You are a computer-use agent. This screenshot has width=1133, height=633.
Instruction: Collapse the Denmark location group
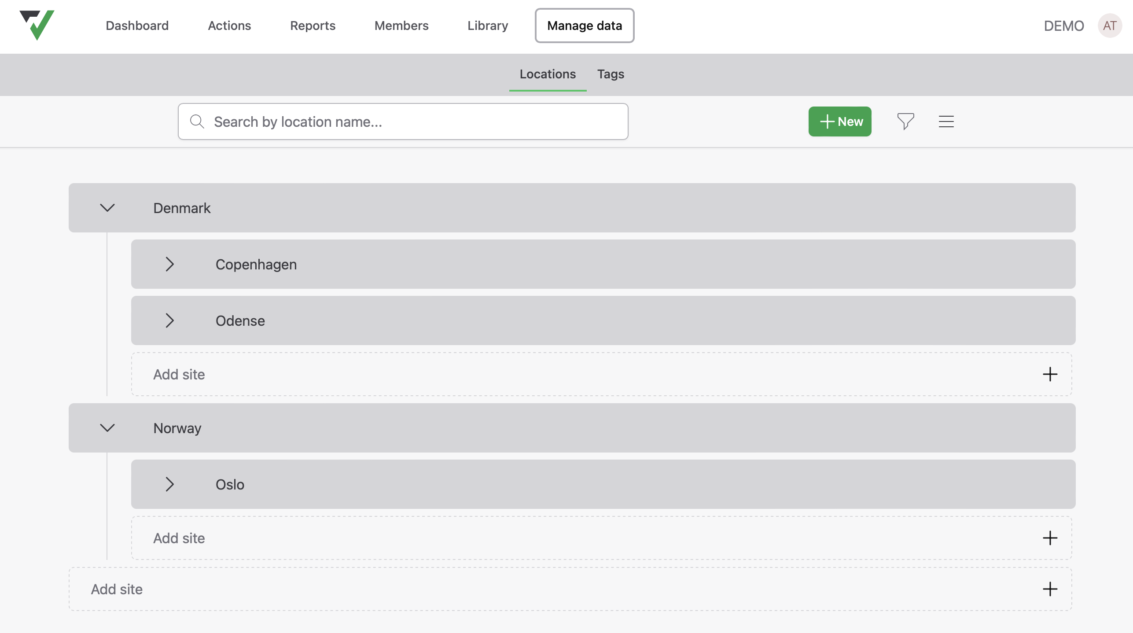pos(107,208)
